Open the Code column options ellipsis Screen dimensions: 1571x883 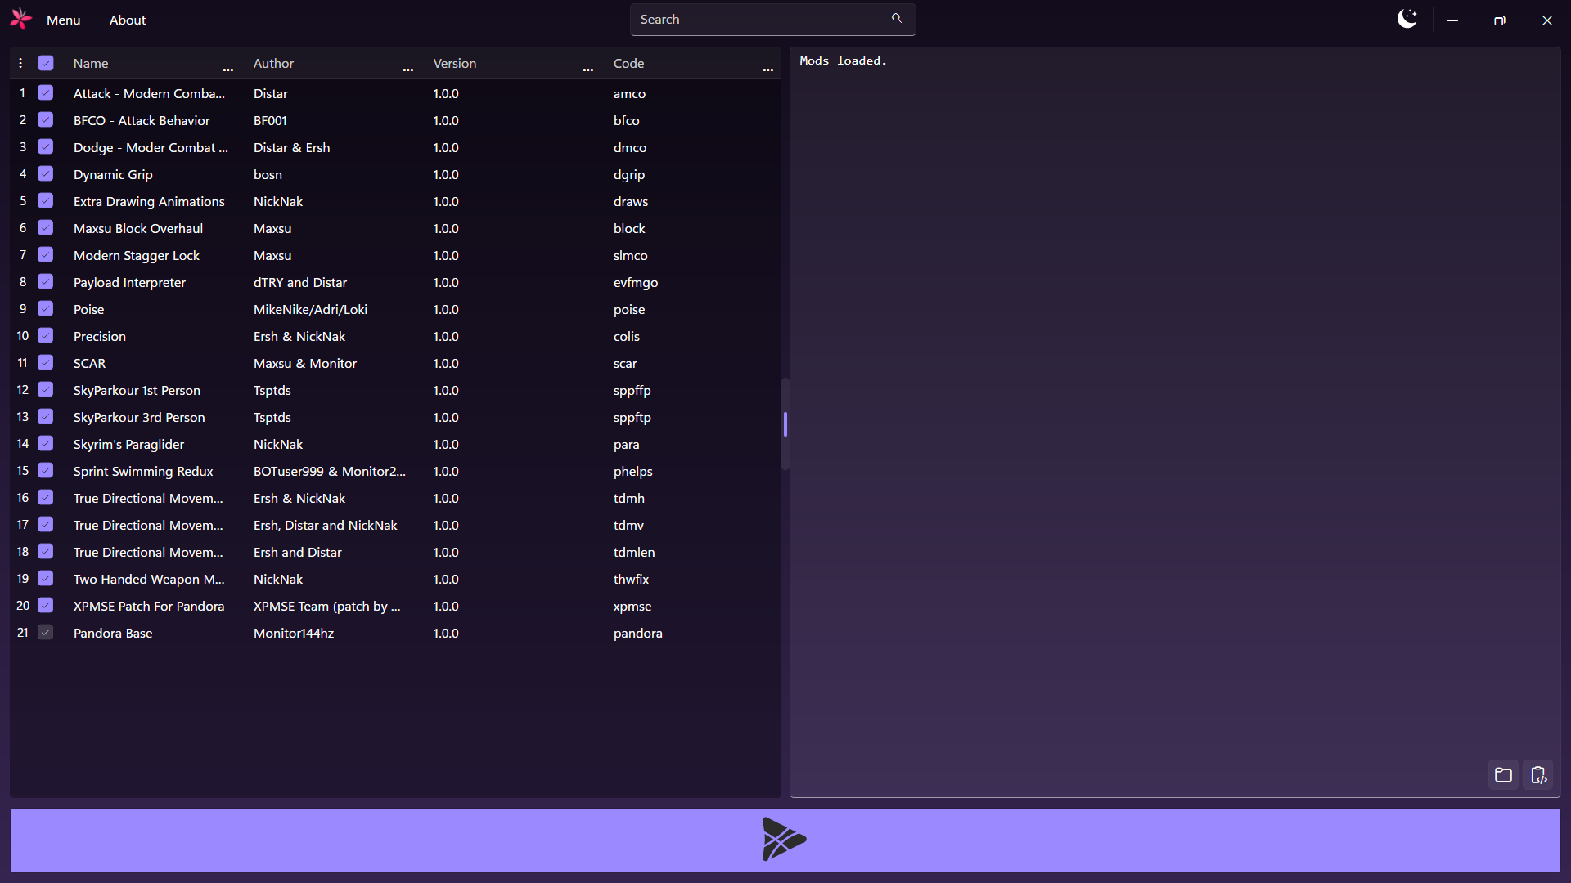767,70
